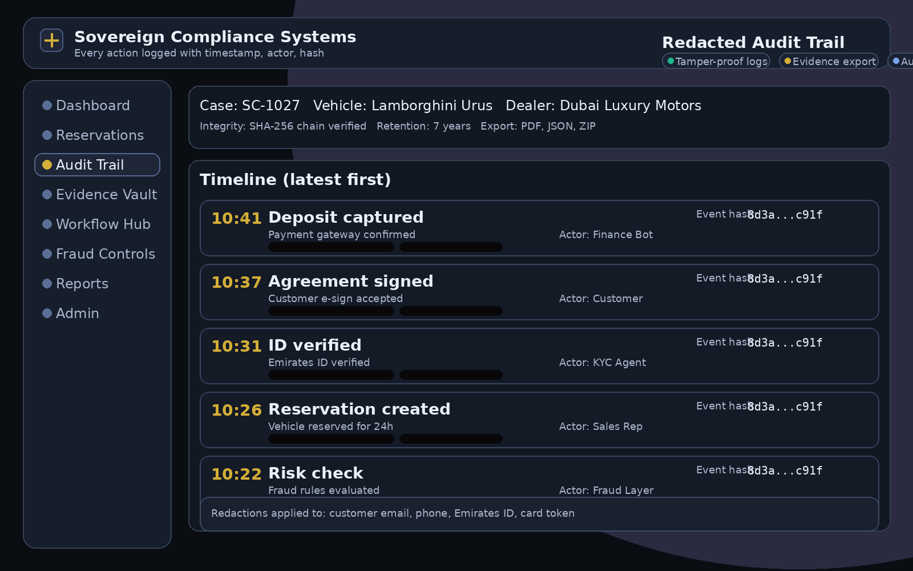Open the Fraud Controls section
The height and width of the screenshot is (571, 913).
pos(105,254)
